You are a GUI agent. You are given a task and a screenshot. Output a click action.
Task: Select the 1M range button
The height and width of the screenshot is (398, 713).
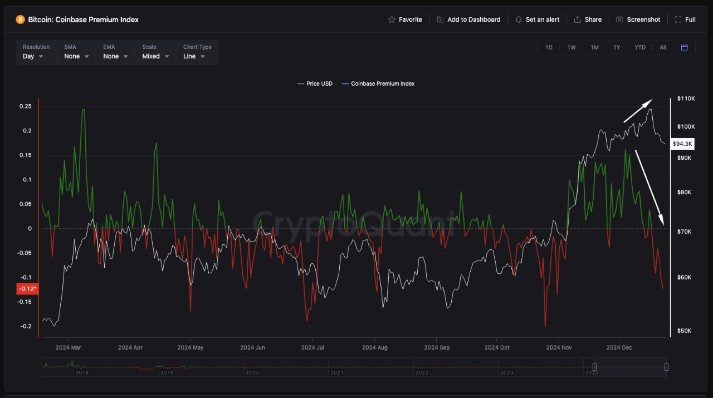coord(594,47)
